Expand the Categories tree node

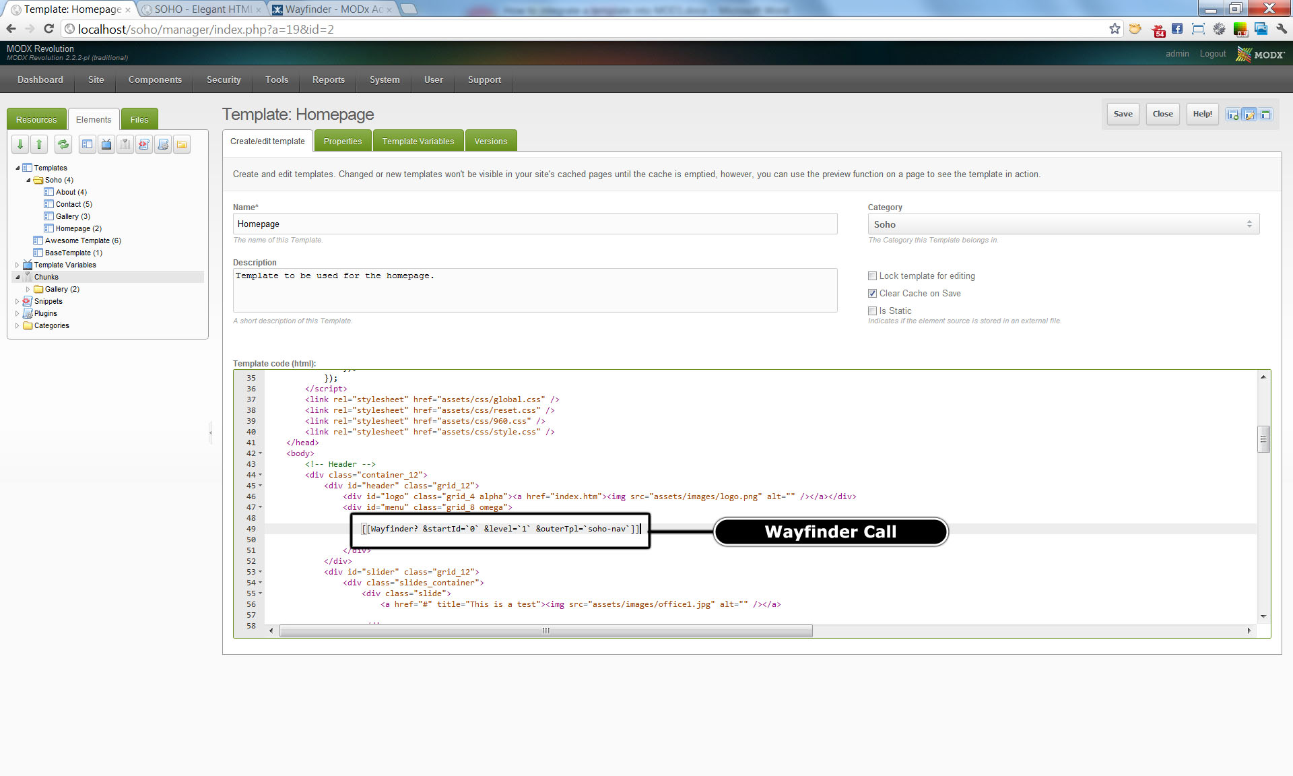18,325
